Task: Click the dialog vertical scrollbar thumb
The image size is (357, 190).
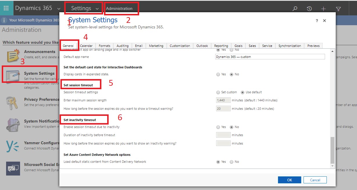Action: point(333,150)
